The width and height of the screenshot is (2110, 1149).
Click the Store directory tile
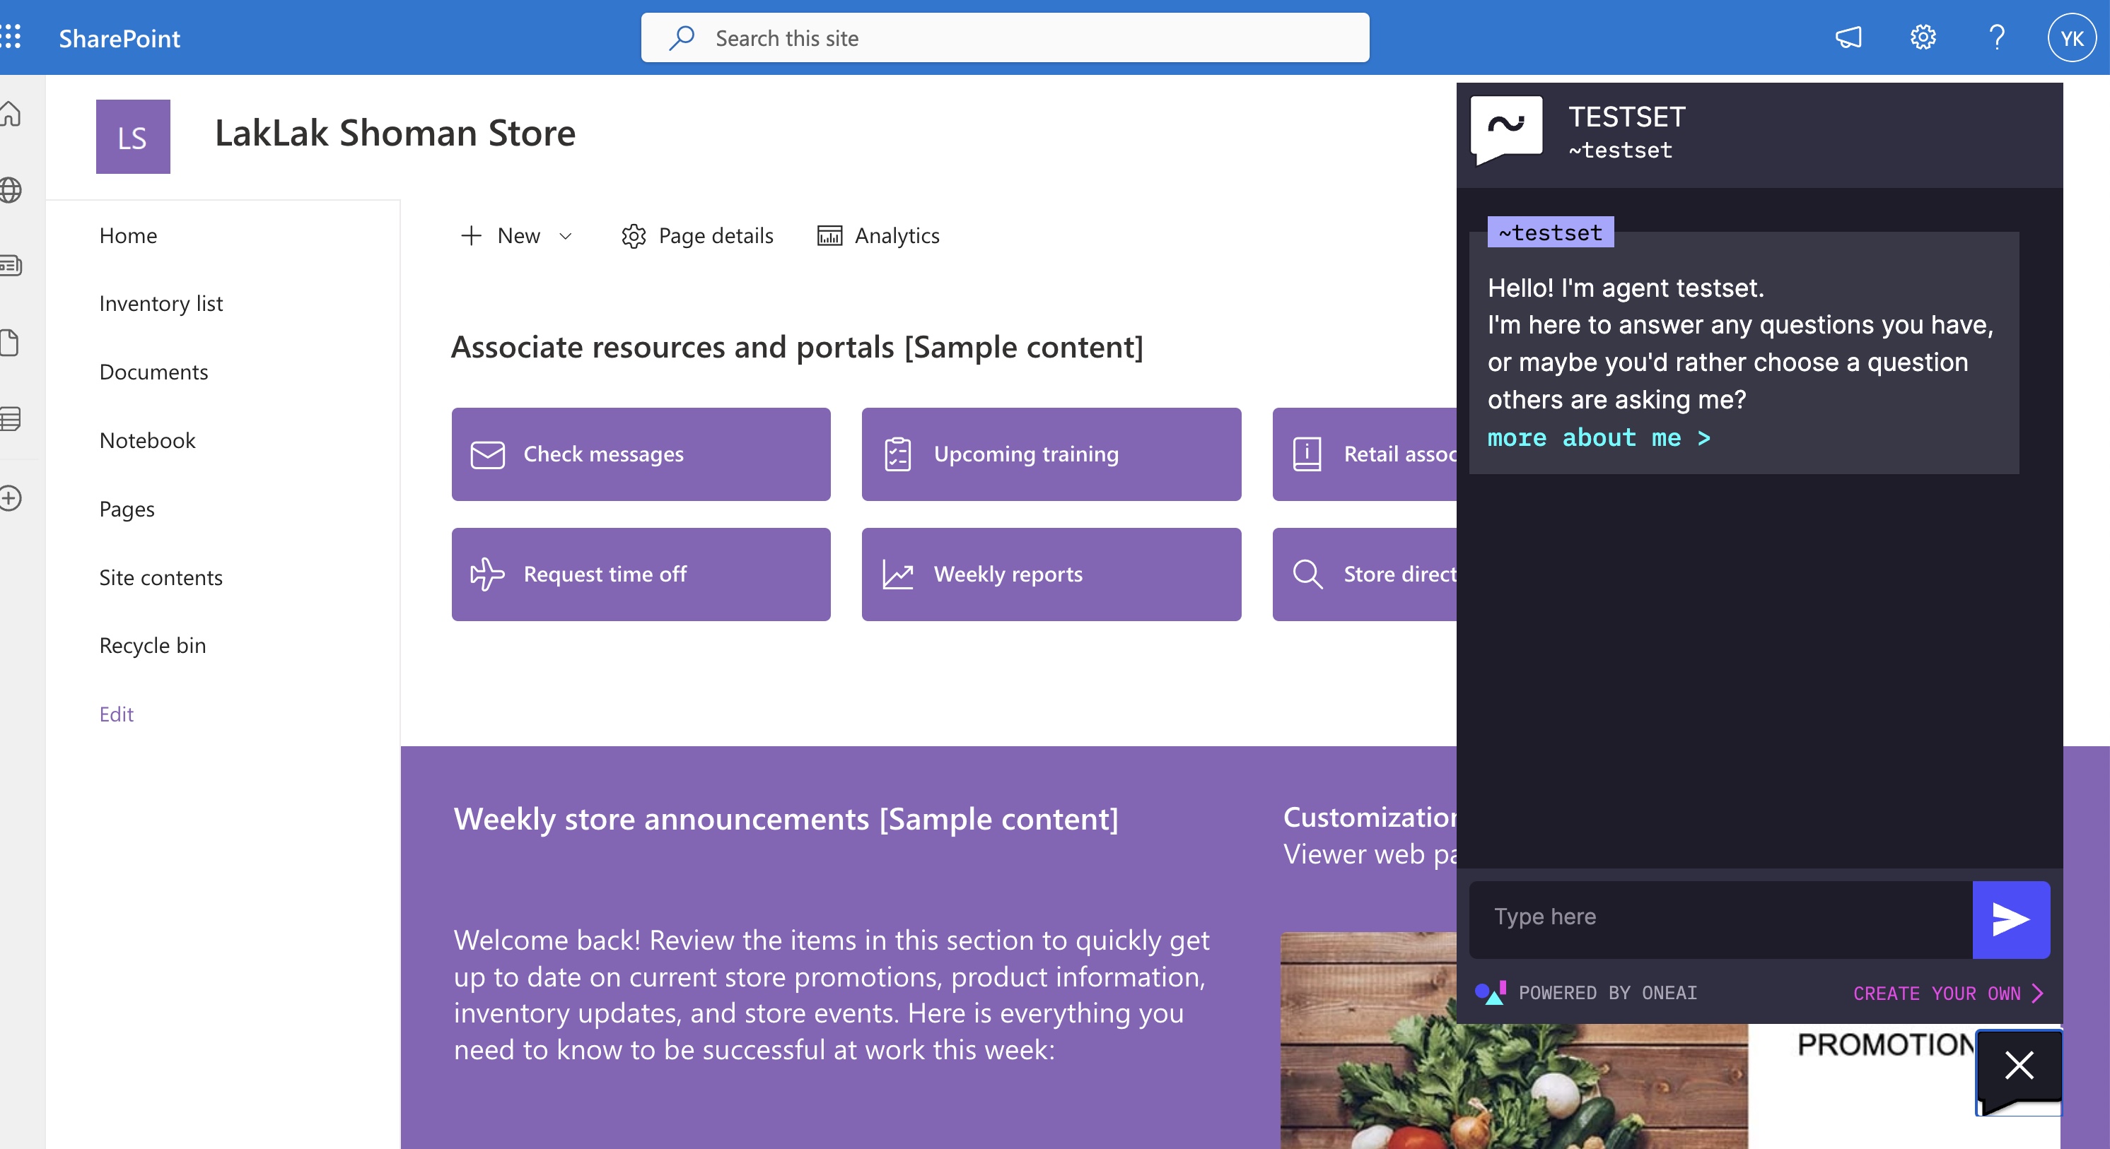[1365, 574]
